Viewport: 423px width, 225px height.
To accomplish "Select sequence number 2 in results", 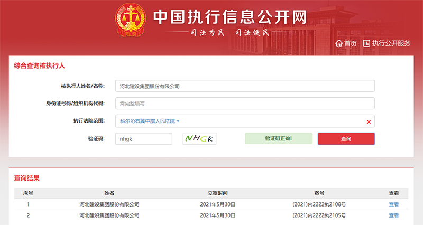I will click(28, 215).
